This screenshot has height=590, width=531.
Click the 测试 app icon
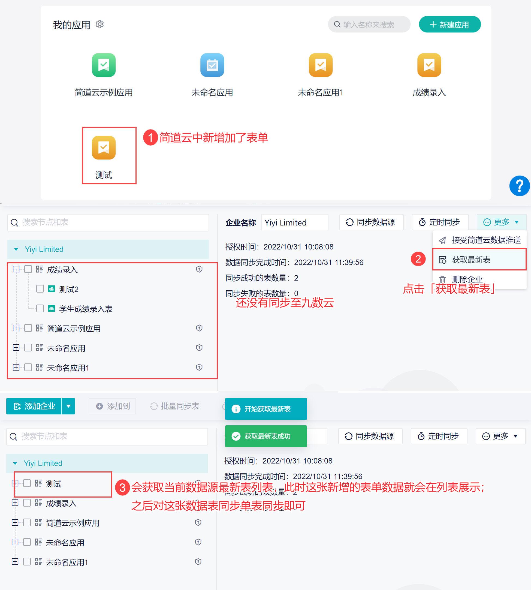tap(104, 148)
